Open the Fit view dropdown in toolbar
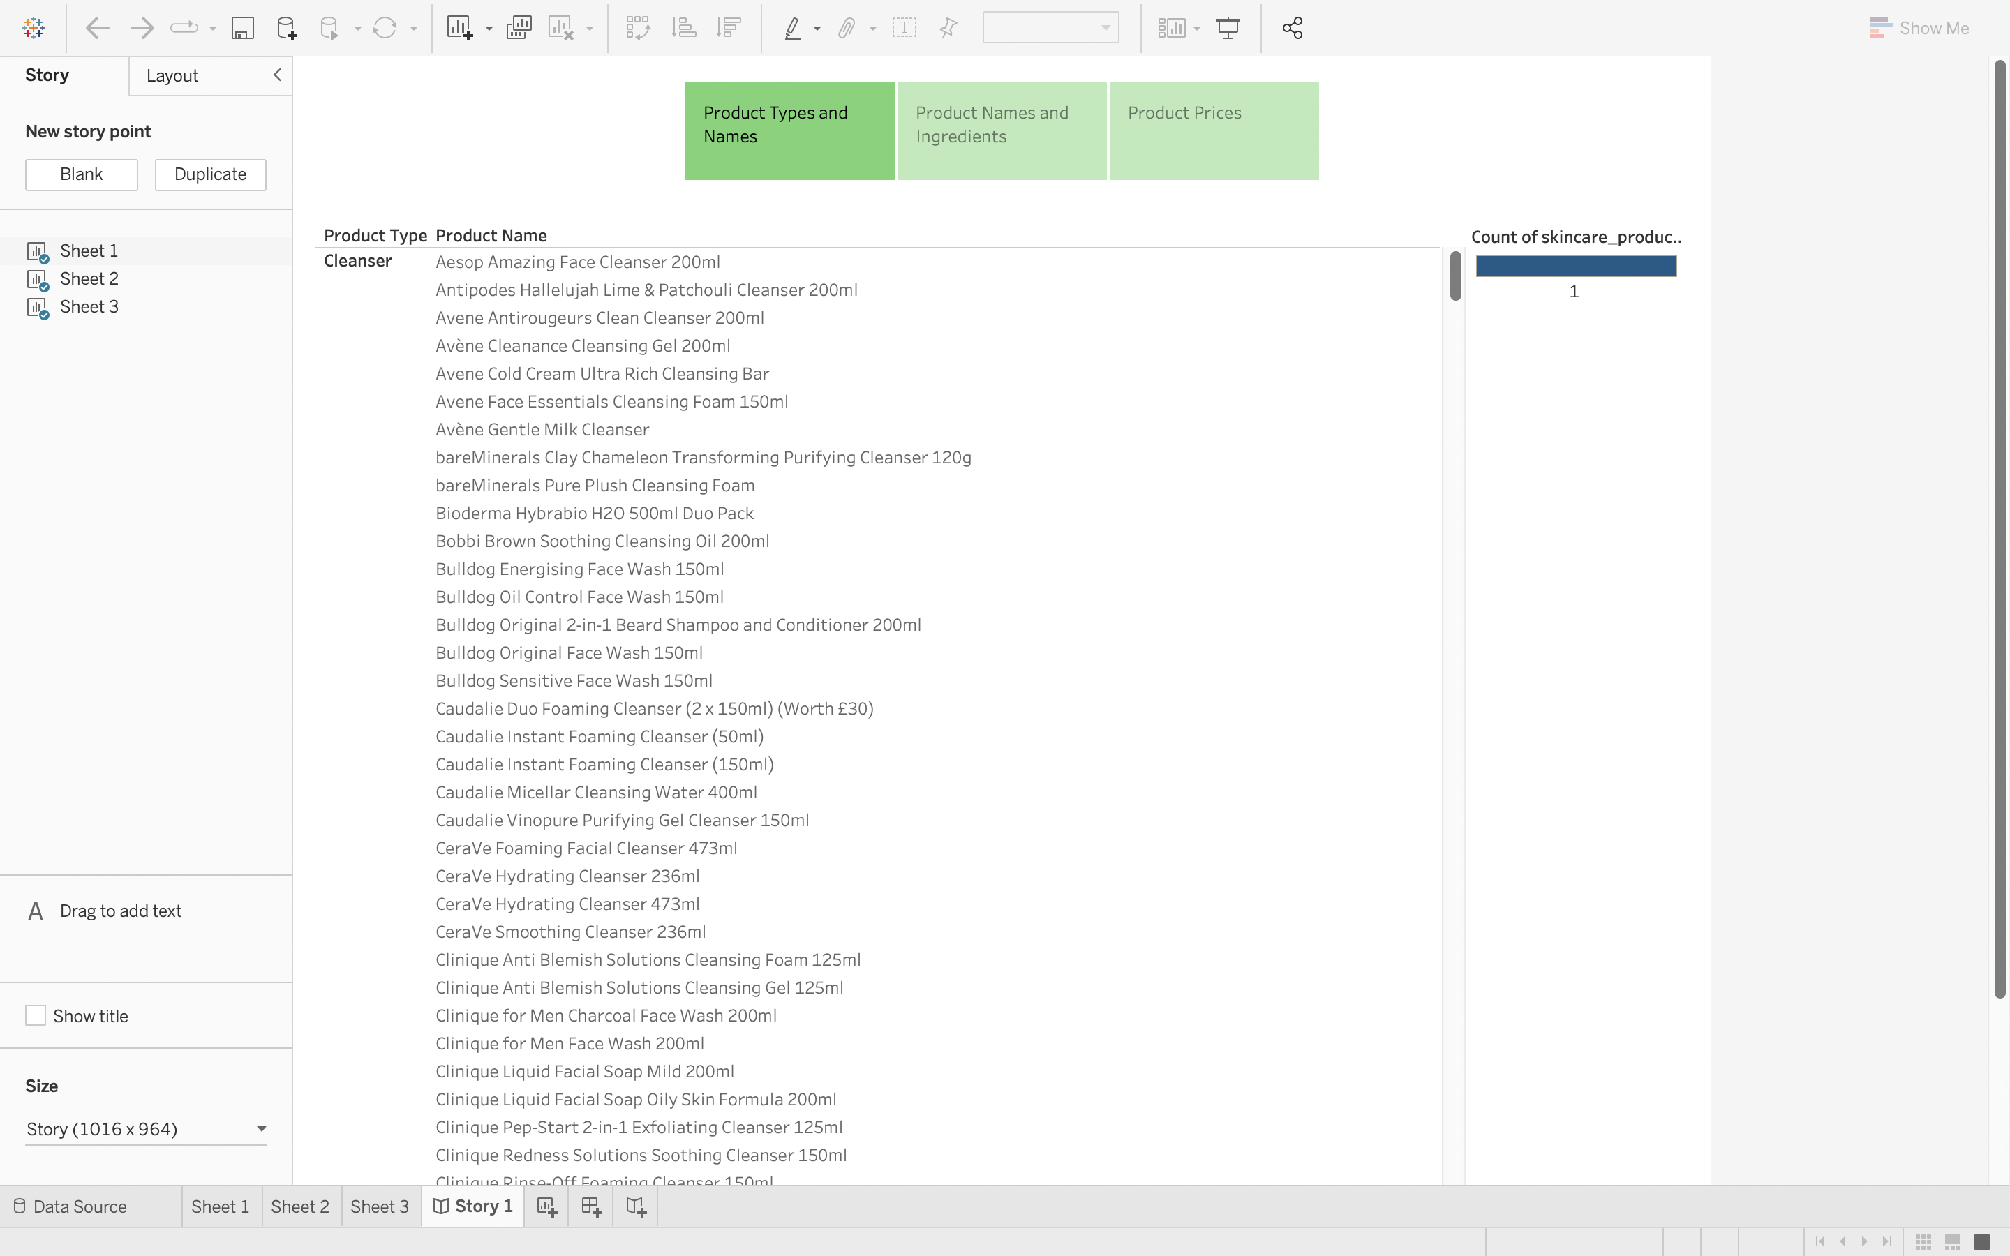 pos(1050,28)
